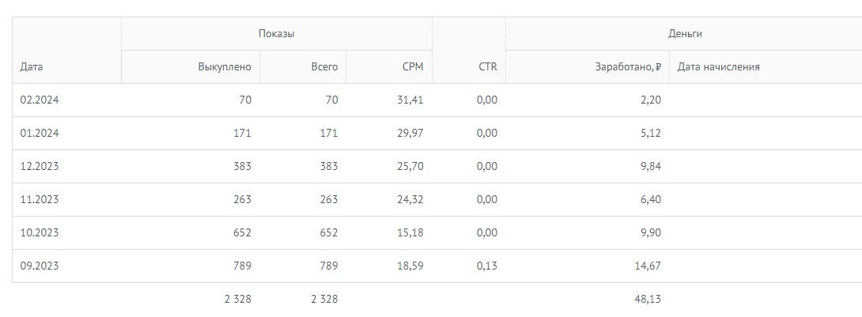Click the "Всего" column header

coord(324,67)
